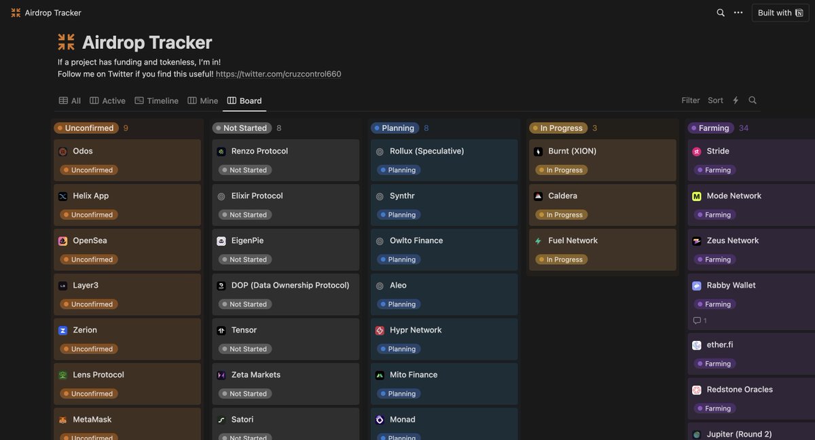Switch to the All view tab
This screenshot has height=440, width=815.
[x=70, y=100]
